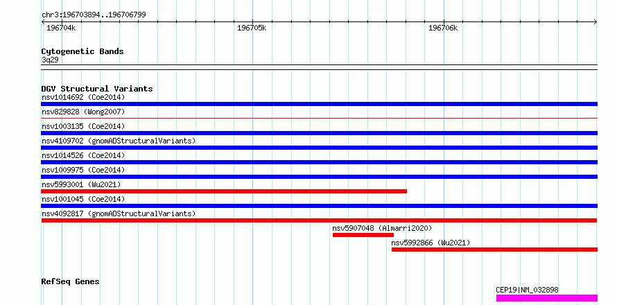Screen dimensions: 617x305
Task: Click the nsv1014692 (Coe2014) variant label
Action: [83, 97]
